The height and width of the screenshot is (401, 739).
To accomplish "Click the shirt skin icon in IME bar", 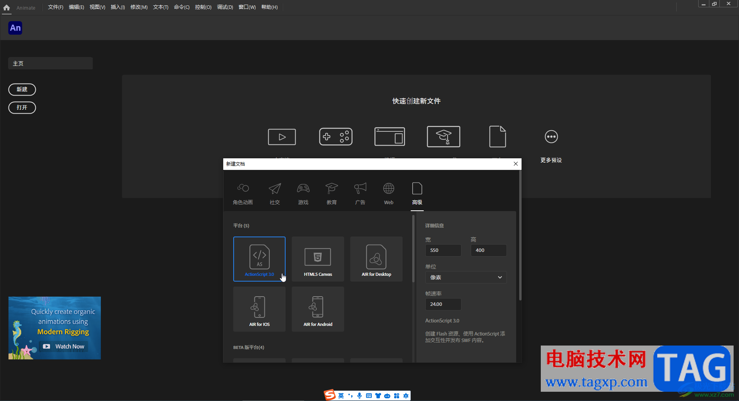I will pyautogui.click(x=378, y=396).
